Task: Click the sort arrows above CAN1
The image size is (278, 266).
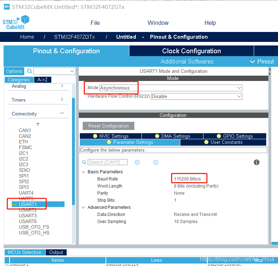Action: coord(38,124)
